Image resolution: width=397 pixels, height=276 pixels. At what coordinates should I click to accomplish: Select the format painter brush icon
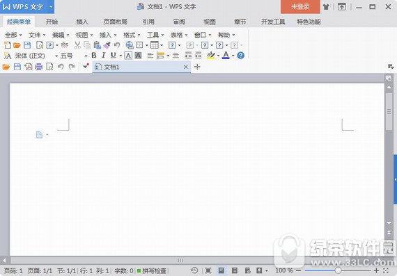pyautogui.click(x=107, y=45)
